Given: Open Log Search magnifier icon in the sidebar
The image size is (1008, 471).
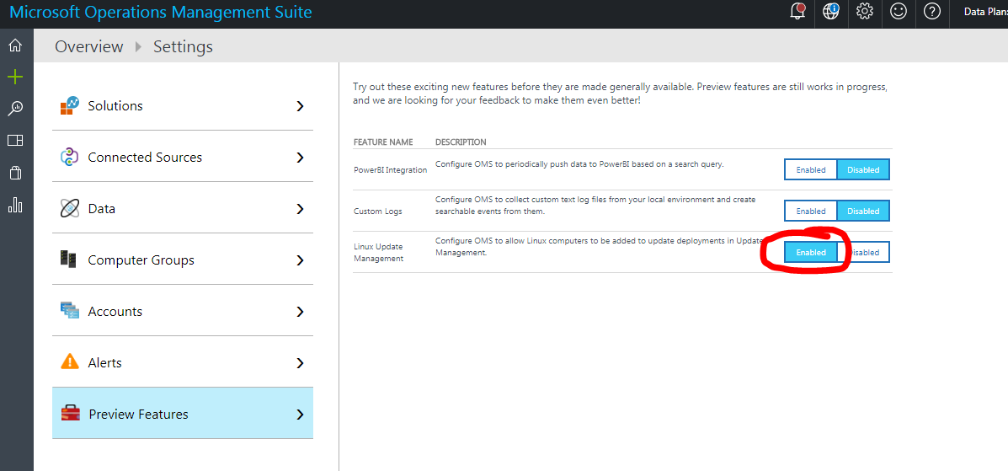Looking at the screenshot, I should pos(15,109).
